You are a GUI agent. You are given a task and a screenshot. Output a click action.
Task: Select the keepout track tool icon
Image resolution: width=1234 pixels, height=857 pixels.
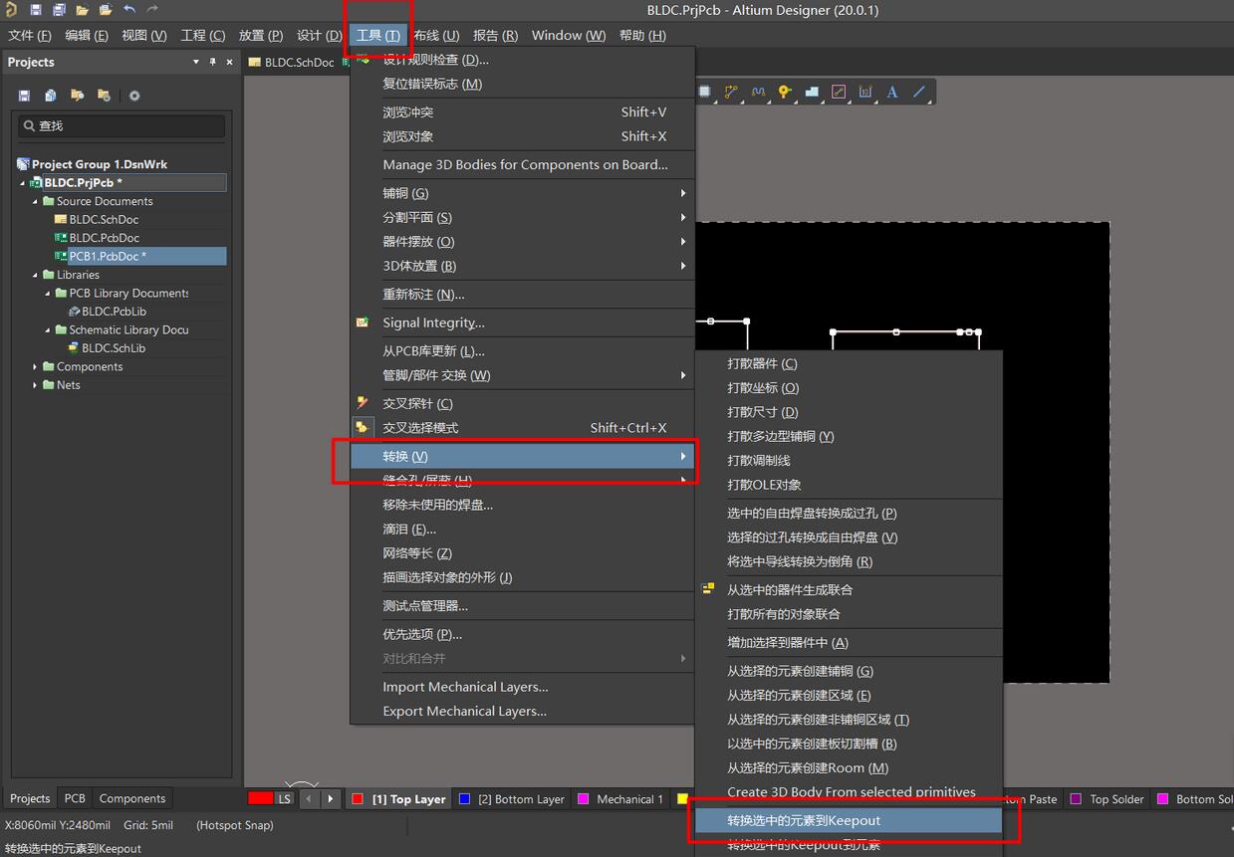[839, 92]
